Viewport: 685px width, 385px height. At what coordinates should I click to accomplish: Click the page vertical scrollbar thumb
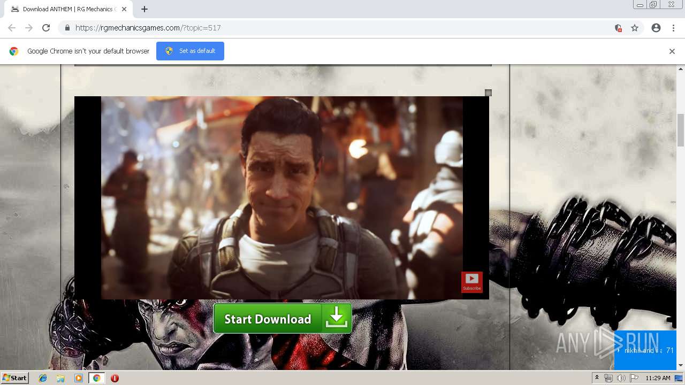click(681, 129)
